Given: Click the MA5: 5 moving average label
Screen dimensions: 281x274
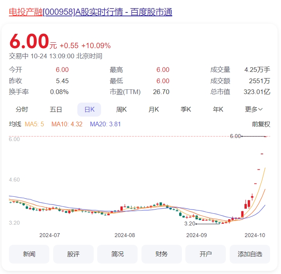Looking at the screenshot, I should coord(34,124).
